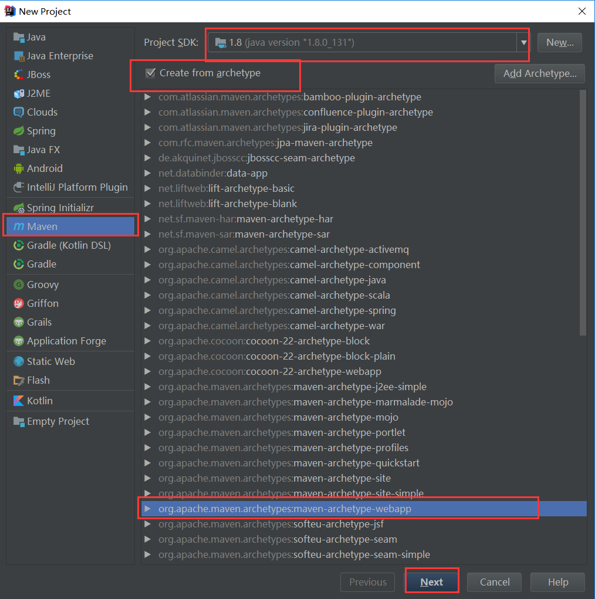Click the Java Enterprise icon
The width and height of the screenshot is (595, 599).
[x=19, y=56]
